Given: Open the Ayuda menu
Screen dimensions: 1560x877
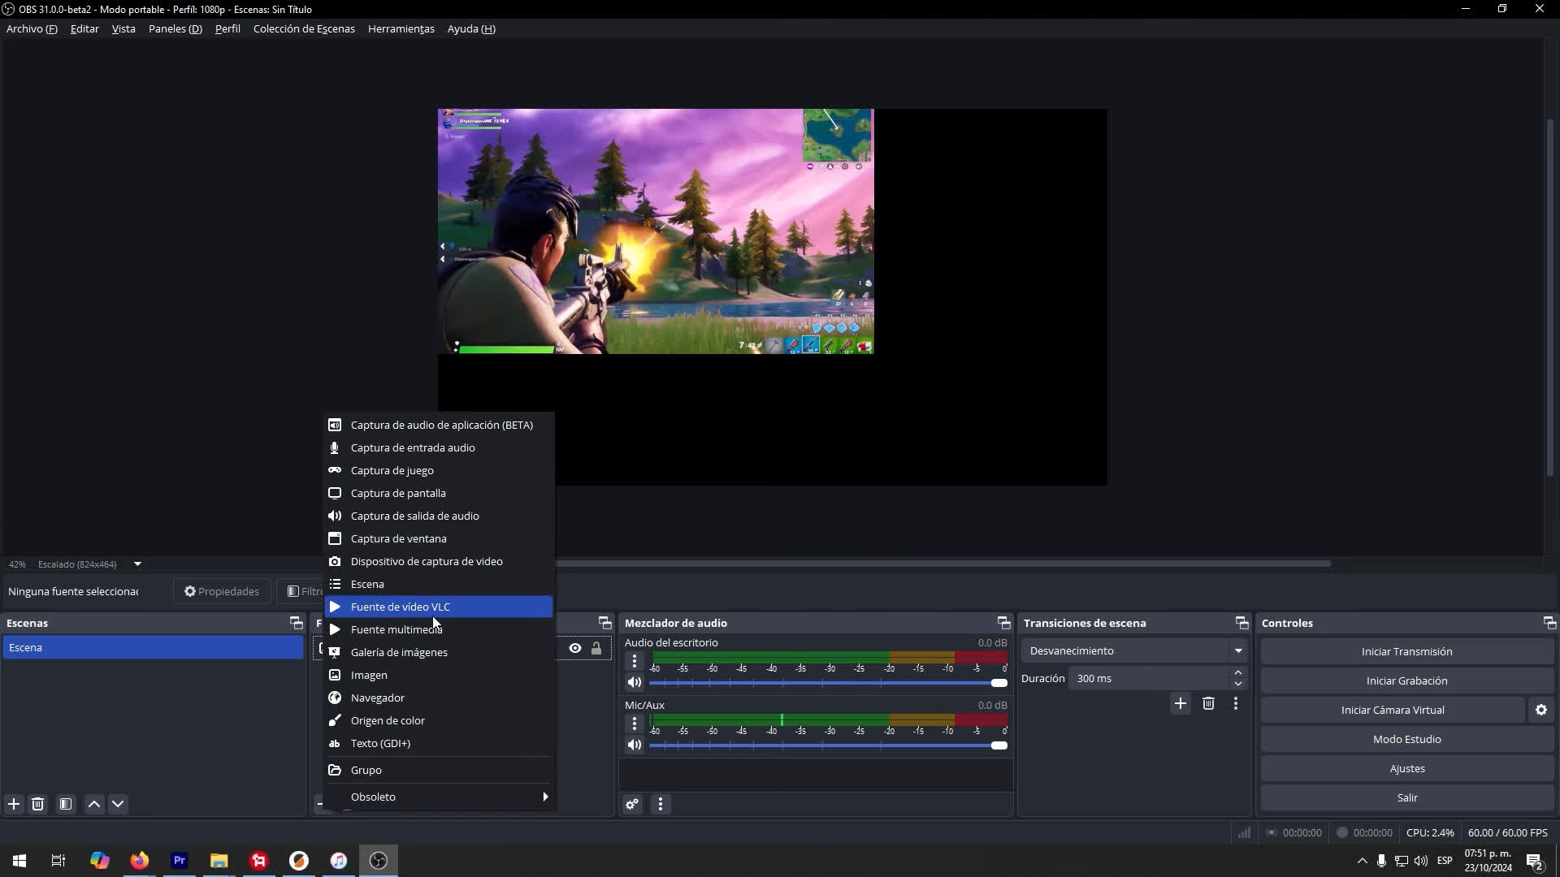Looking at the screenshot, I should 471,28.
